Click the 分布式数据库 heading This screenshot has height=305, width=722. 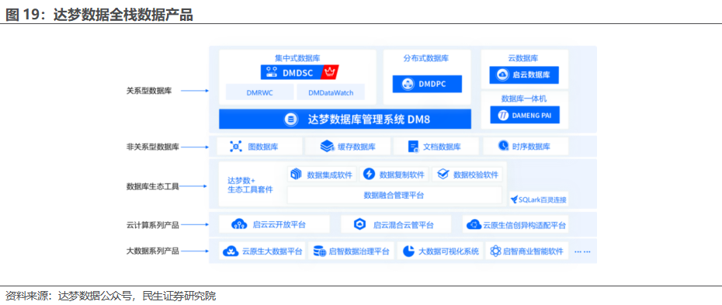(427, 58)
